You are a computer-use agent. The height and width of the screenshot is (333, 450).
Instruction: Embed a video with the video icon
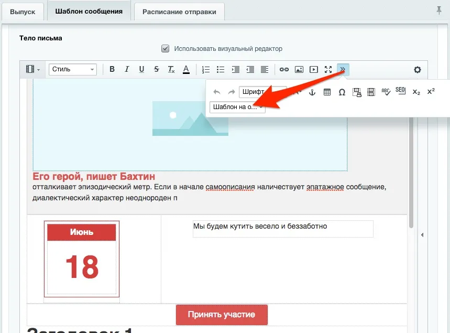point(313,69)
